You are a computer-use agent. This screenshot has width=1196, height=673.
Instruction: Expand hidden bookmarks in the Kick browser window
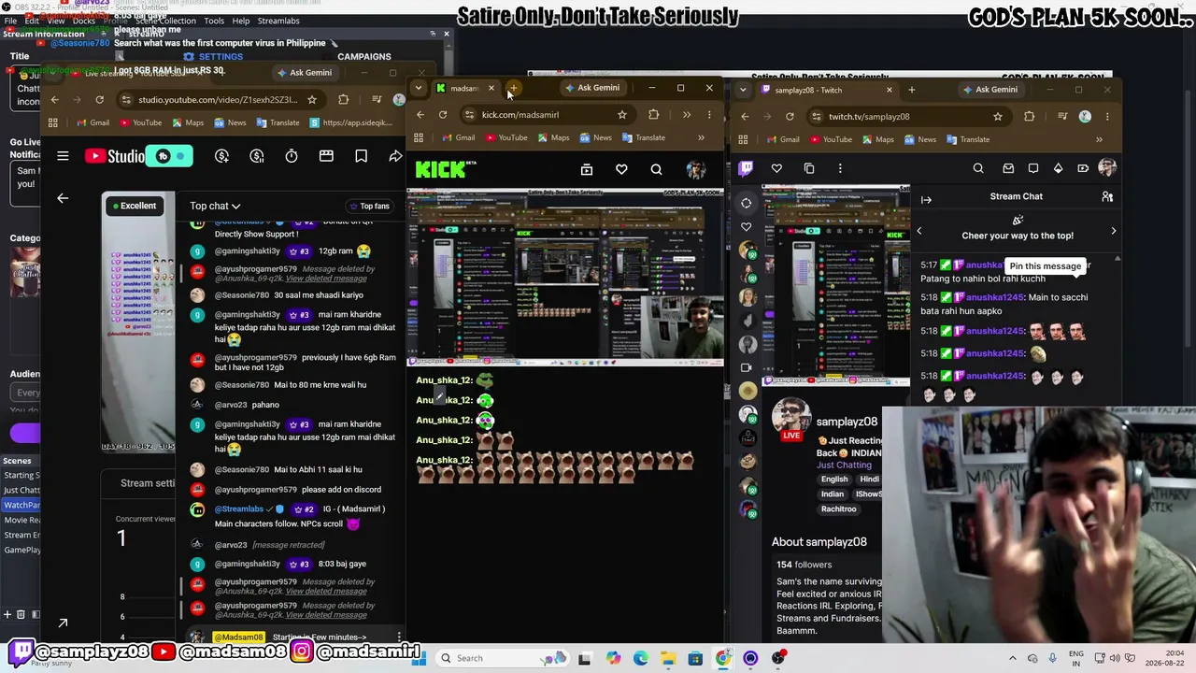point(701,138)
